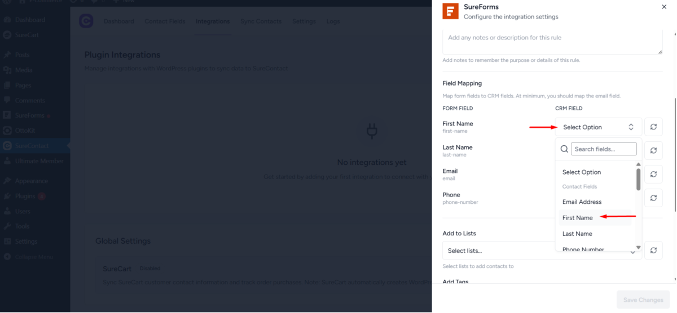Refresh CRM fields for the Last Name row
The height and width of the screenshot is (313, 677).
[653, 150]
